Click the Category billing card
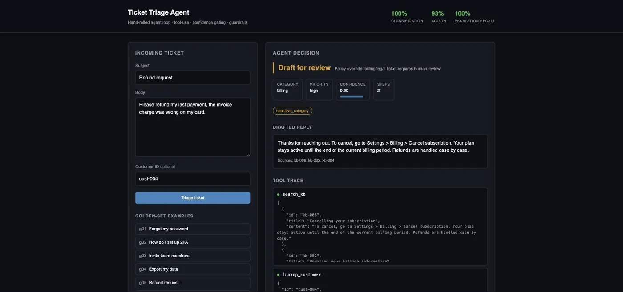 (287, 90)
